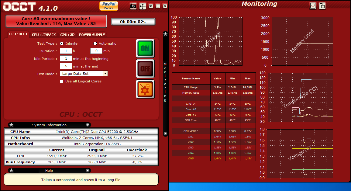Viewport: 351px width, 191px height.
Task: Click the Value column header
Action: 218,78
